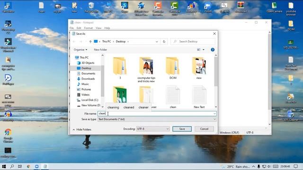Image resolution: width=303 pixels, height=170 pixels.
Task: Select Local Disk (C:) in the navigation tree
Action: (90, 100)
